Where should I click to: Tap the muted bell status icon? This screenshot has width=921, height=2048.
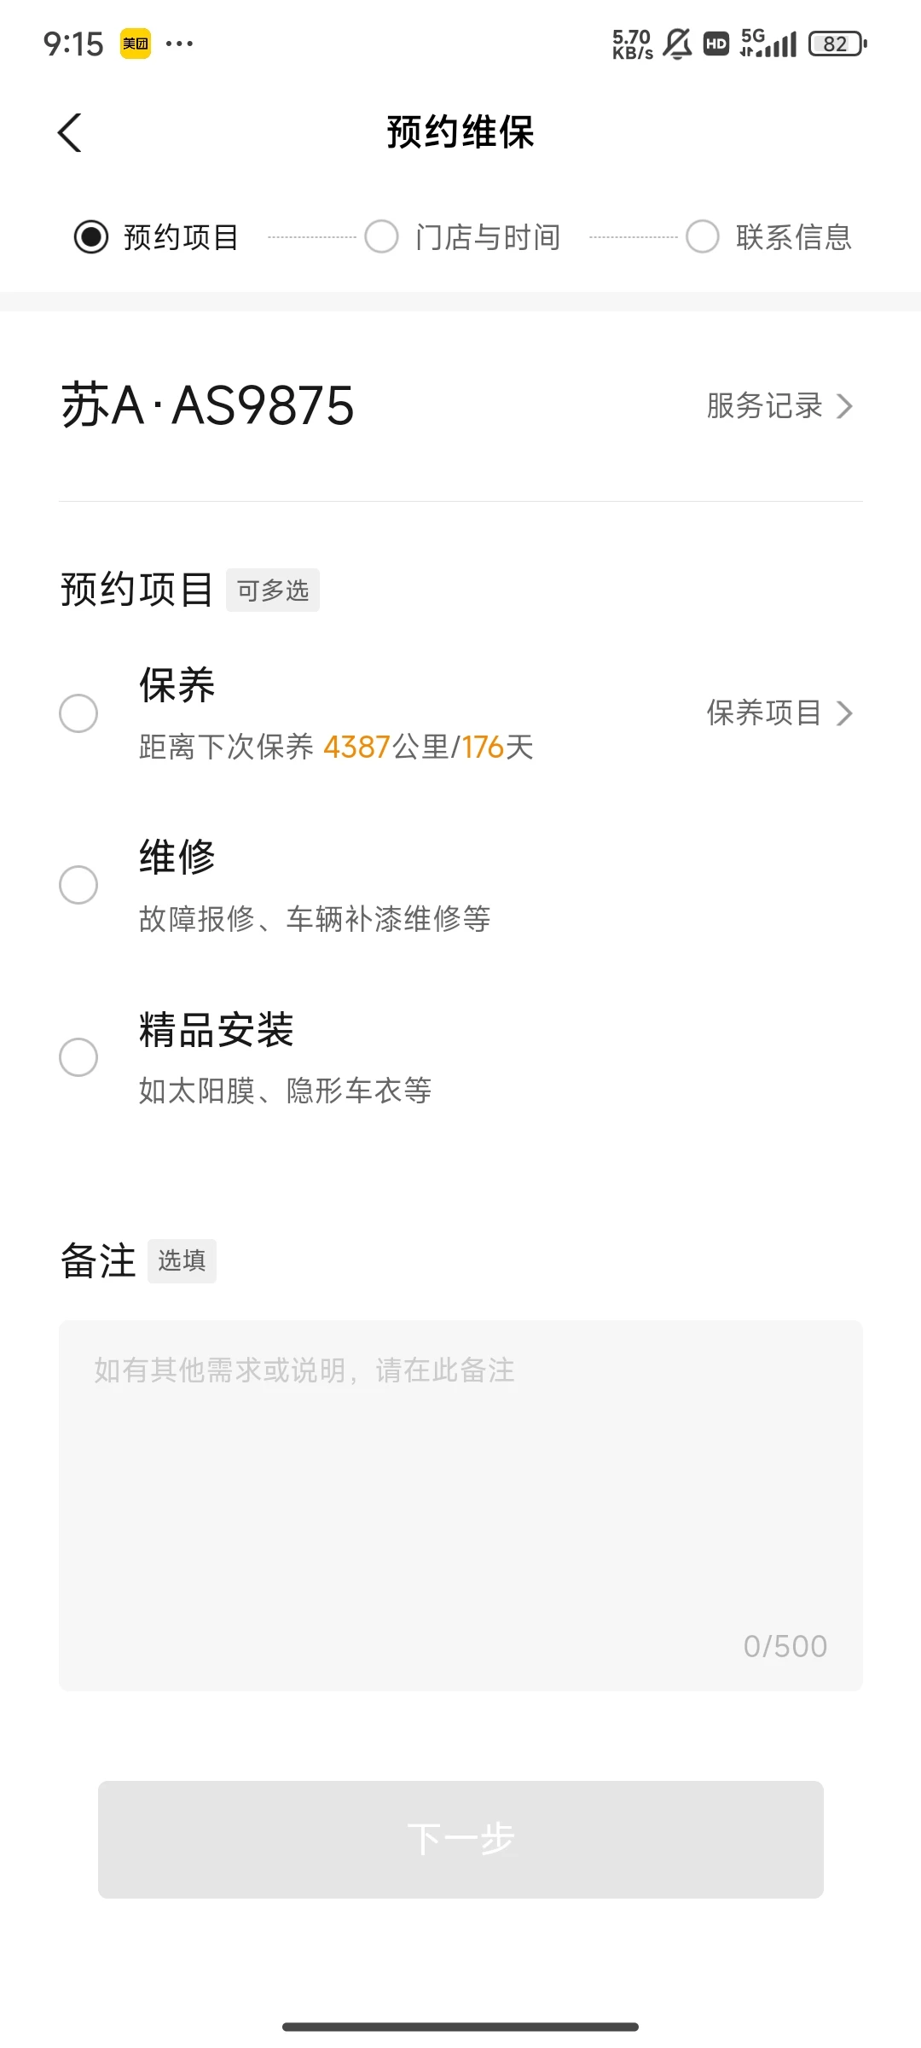click(677, 44)
